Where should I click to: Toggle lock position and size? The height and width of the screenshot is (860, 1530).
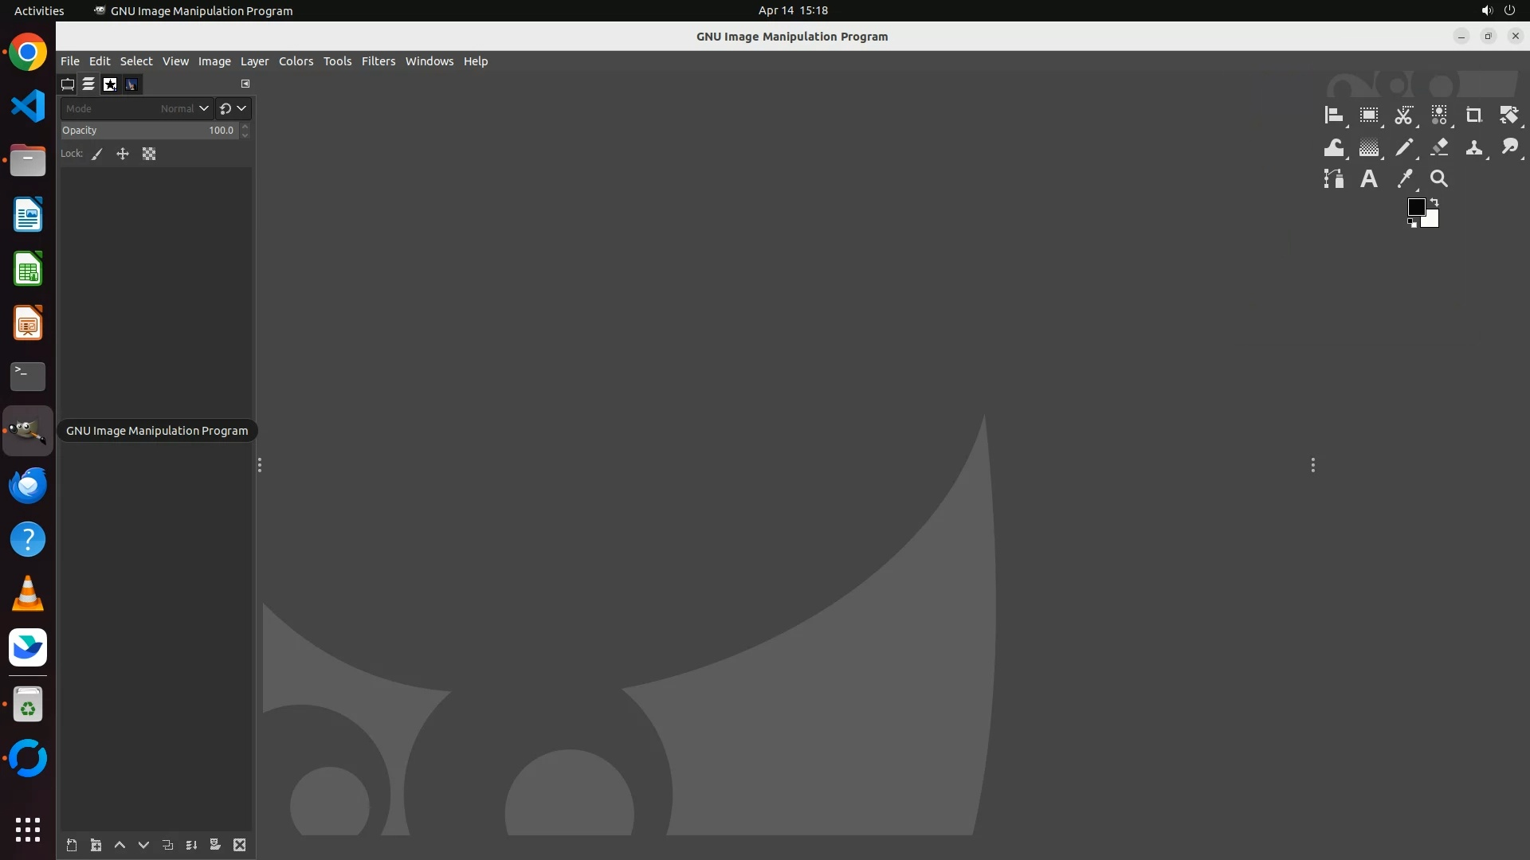tap(123, 154)
